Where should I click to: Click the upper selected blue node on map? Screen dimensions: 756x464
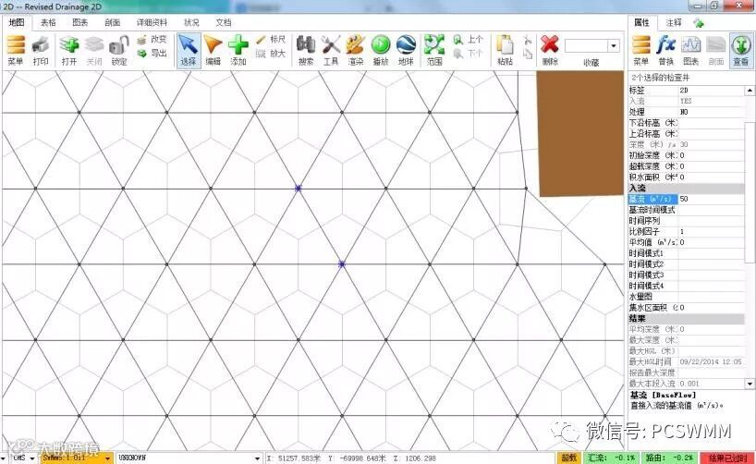pos(298,189)
